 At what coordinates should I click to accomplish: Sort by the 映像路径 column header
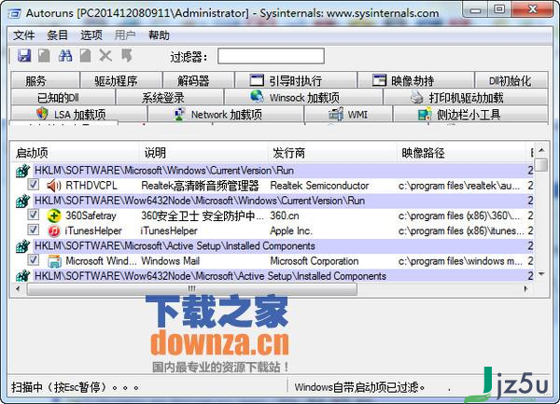(461, 153)
